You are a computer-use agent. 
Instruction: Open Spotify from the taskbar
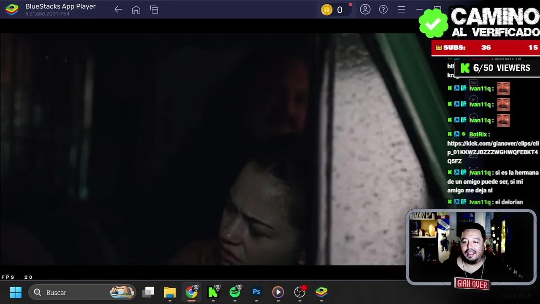pos(235,292)
